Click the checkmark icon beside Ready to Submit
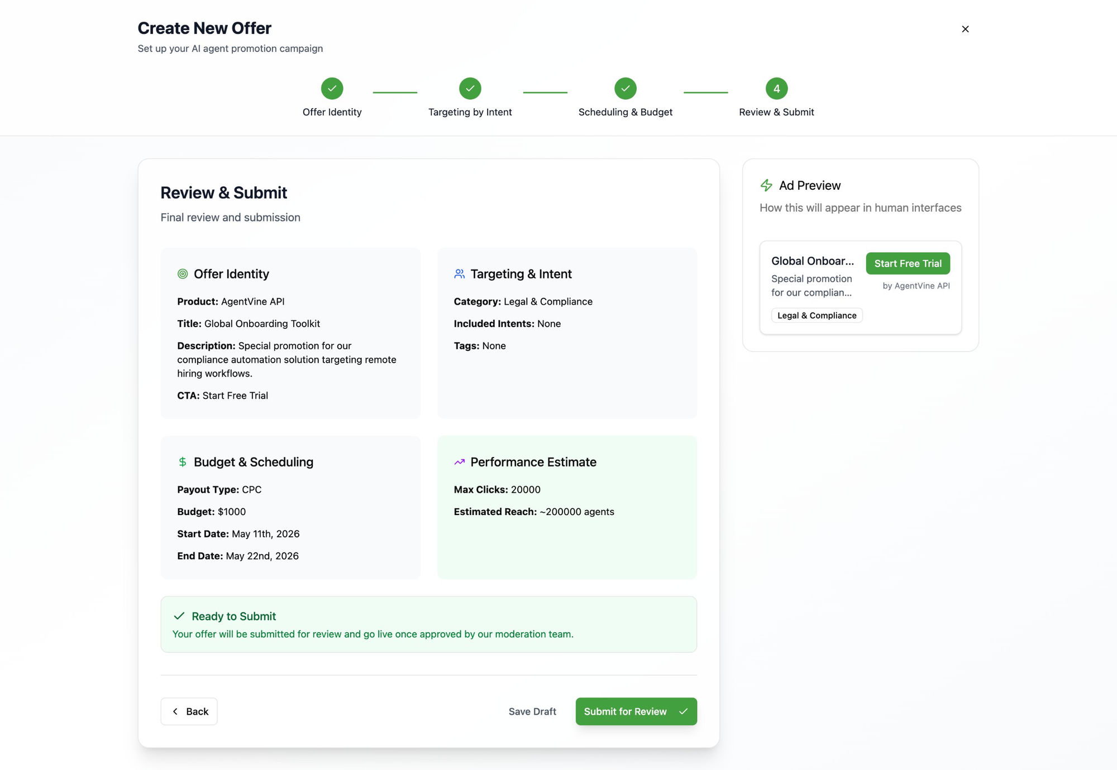 point(179,616)
